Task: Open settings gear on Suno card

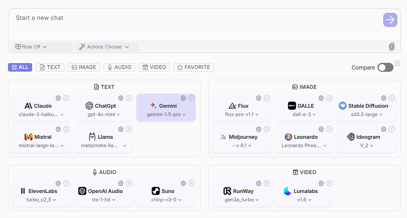Action: coord(183,183)
